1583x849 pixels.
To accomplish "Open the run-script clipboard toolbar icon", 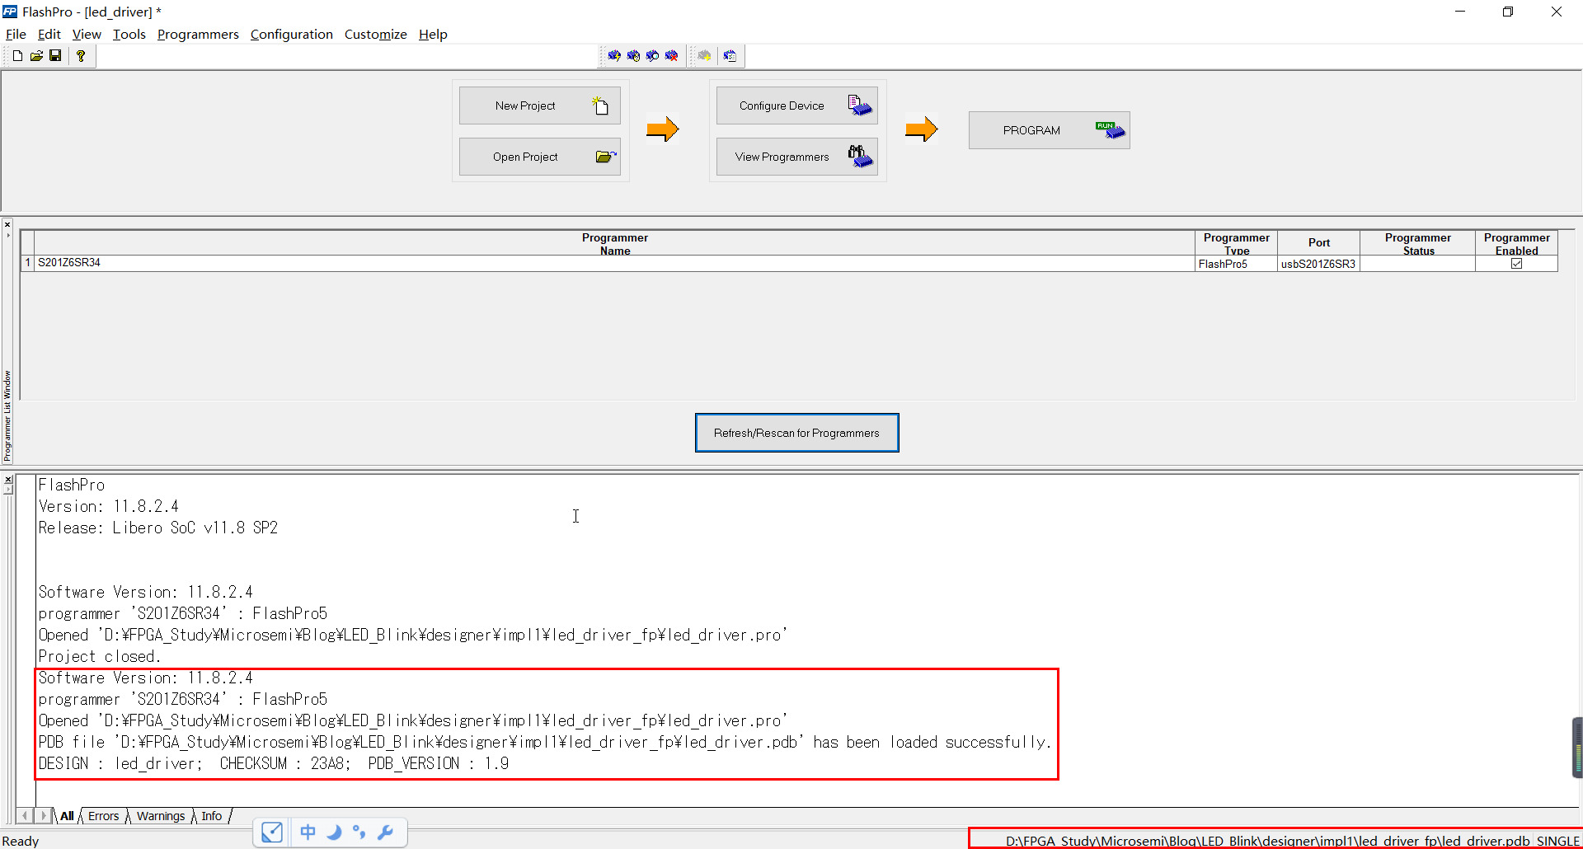I will [730, 55].
